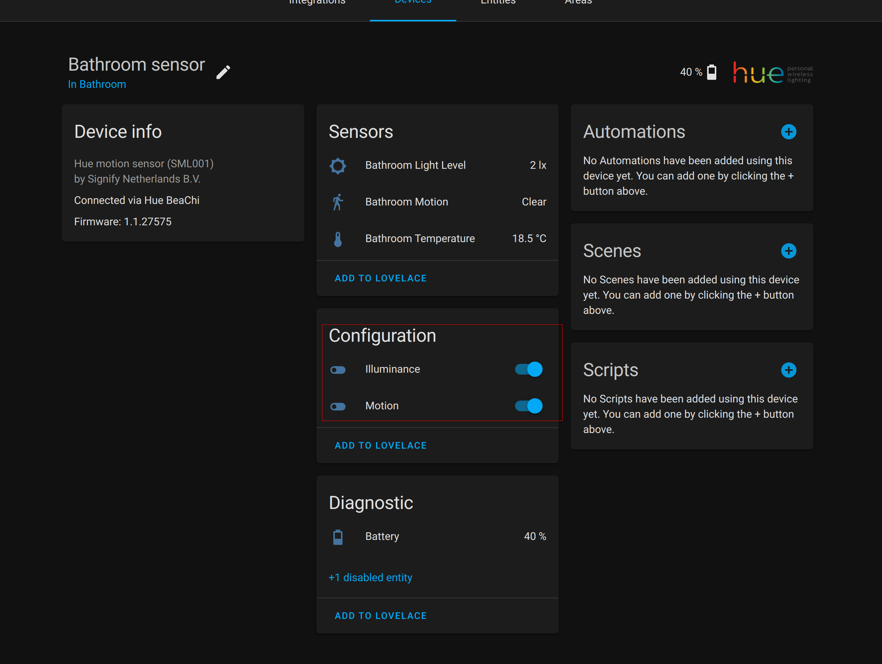Click the battery icon in the Diagnostic card
Image resolution: width=882 pixels, height=664 pixels.
coord(338,537)
